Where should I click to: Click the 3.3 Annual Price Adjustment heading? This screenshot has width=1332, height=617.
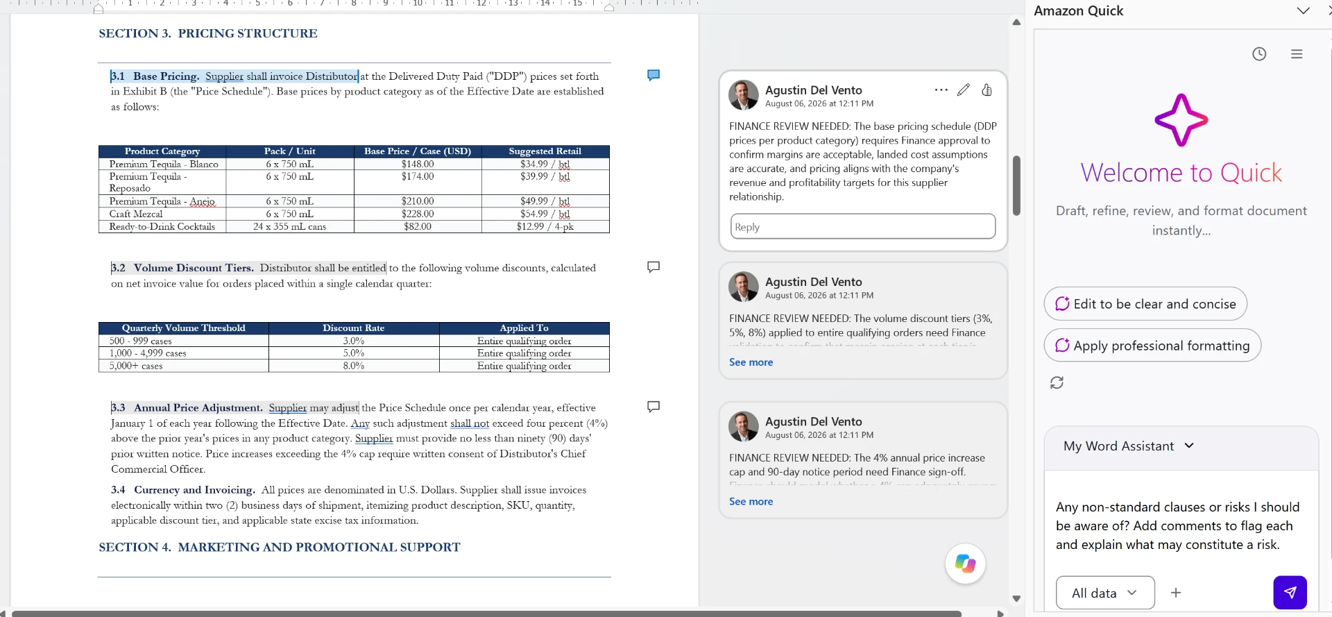point(187,408)
